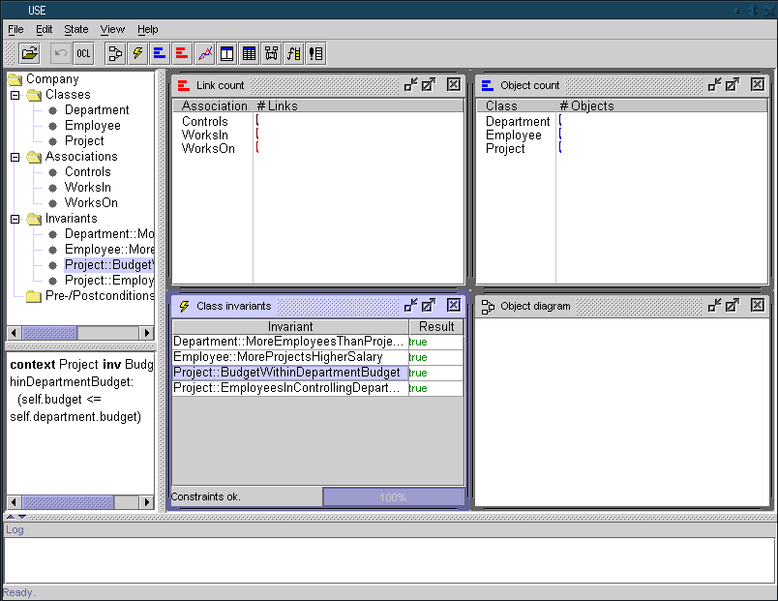Image resolution: width=778 pixels, height=601 pixels.
Task: Collapse the Invariants tree node
Action: 15,219
